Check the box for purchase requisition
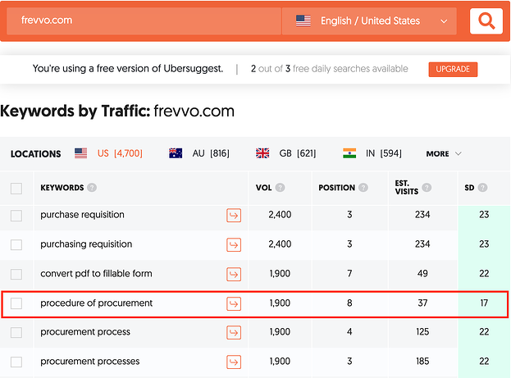The image size is (511, 378). pyautogui.click(x=16, y=216)
